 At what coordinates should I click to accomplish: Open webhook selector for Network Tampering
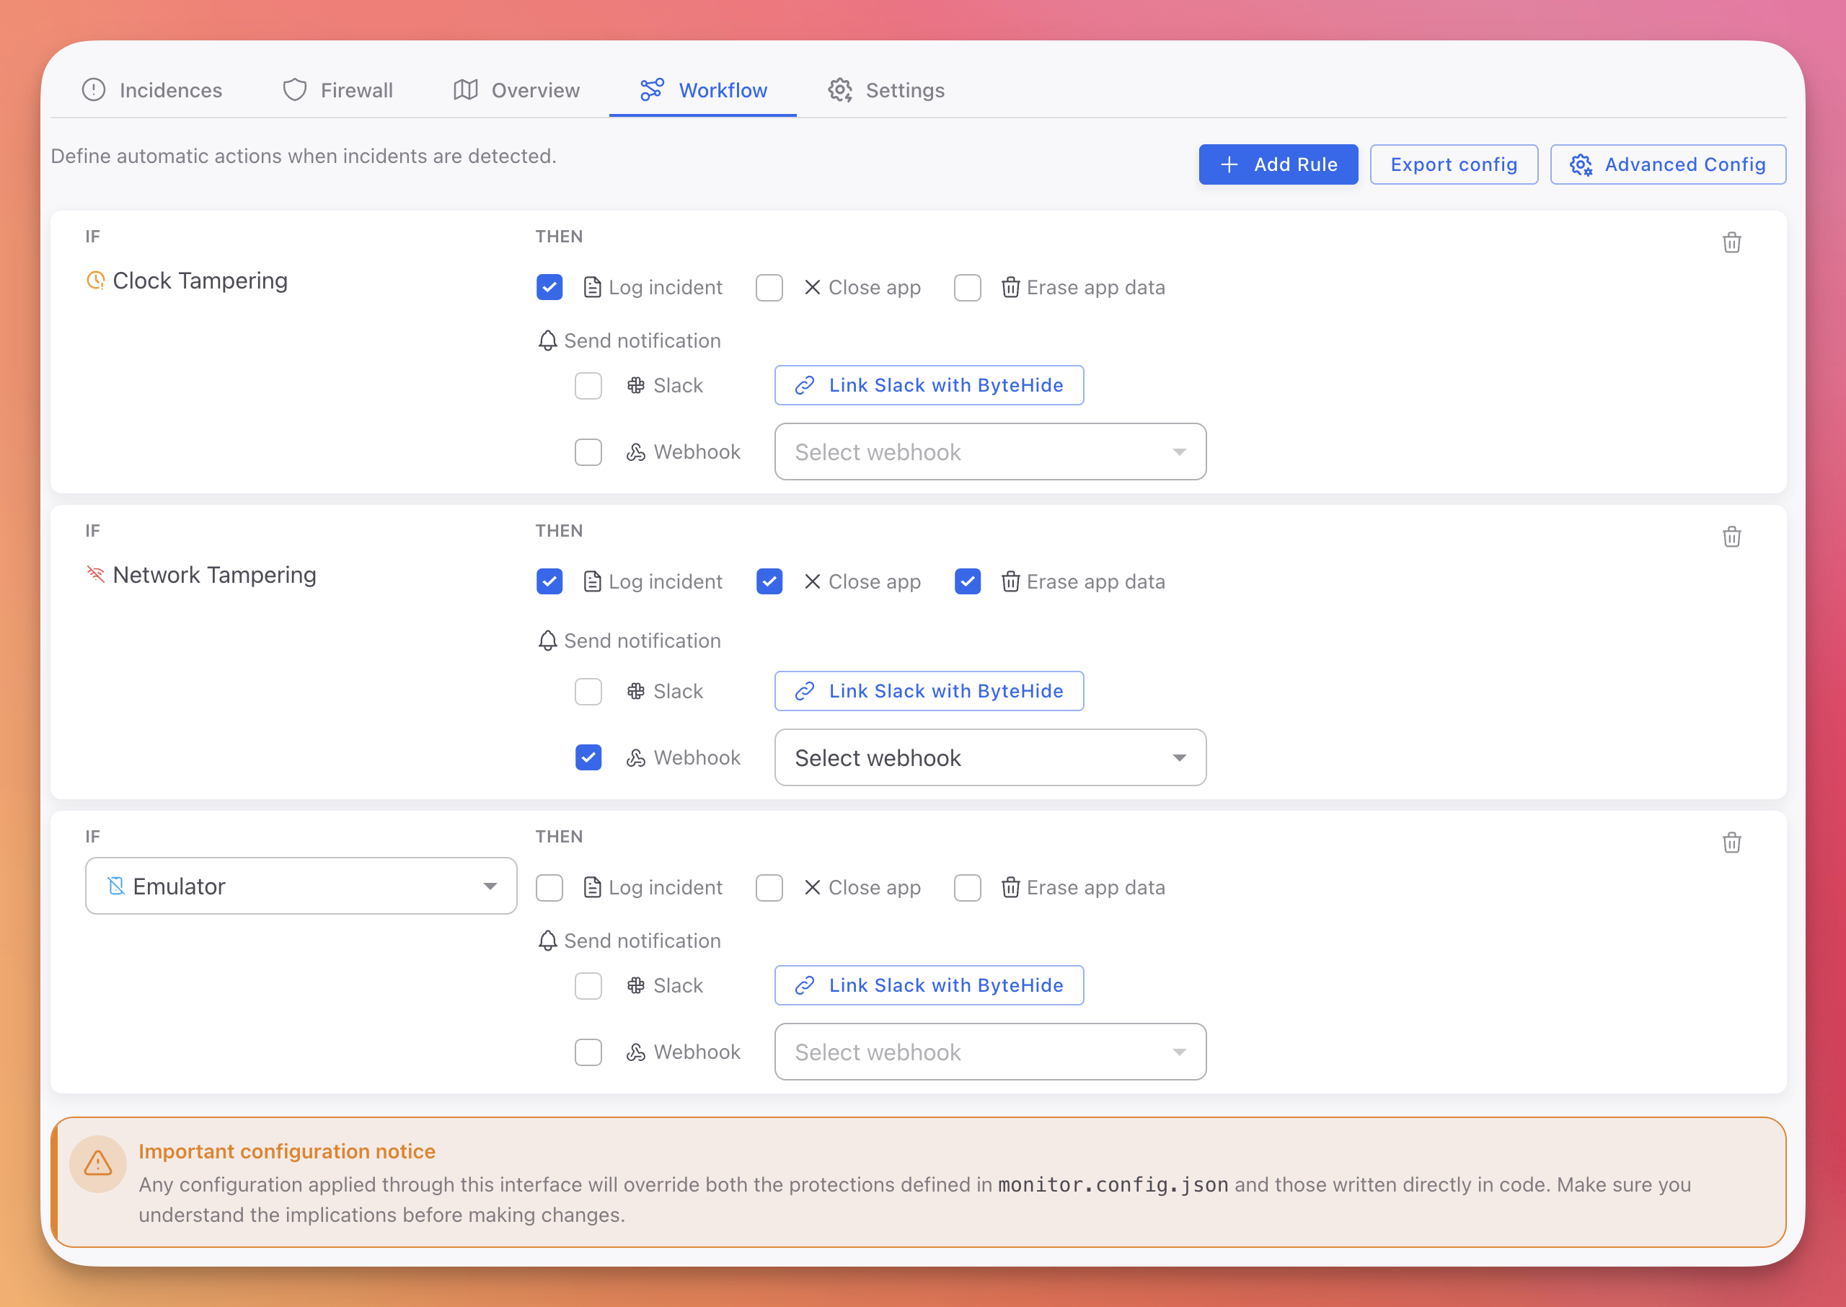click(x=989, y=757)
